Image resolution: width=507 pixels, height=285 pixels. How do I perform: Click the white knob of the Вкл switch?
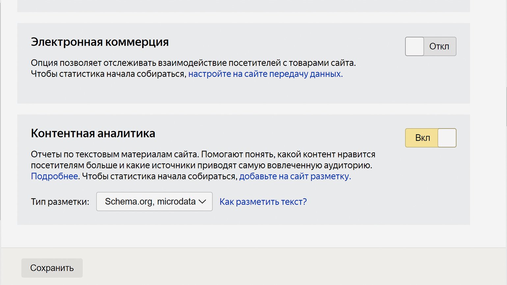tap(447, 138)
